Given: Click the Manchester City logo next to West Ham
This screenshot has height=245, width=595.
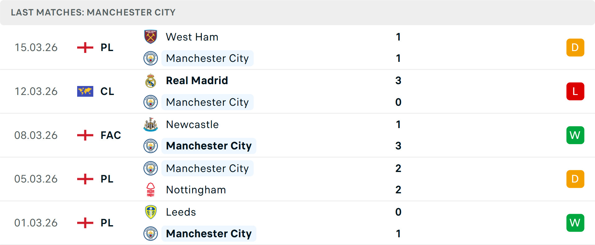Looking at the screenshot, I should pos(151,58).
